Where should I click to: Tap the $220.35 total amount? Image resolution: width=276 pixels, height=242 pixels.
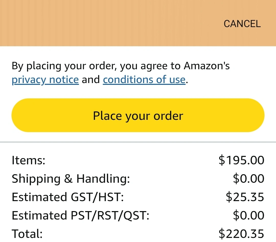pos(241,234)
